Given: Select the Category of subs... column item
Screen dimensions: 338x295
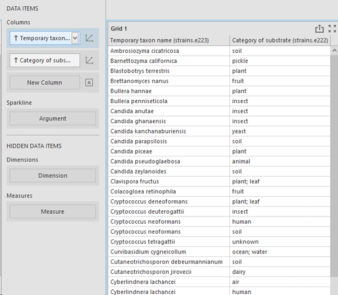Looking at the screenshot, I should pyautogui.click(x=44, y=61).
